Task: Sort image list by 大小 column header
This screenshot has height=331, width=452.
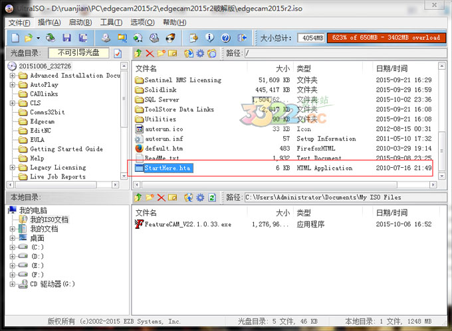Action: (x=282, y=68)
